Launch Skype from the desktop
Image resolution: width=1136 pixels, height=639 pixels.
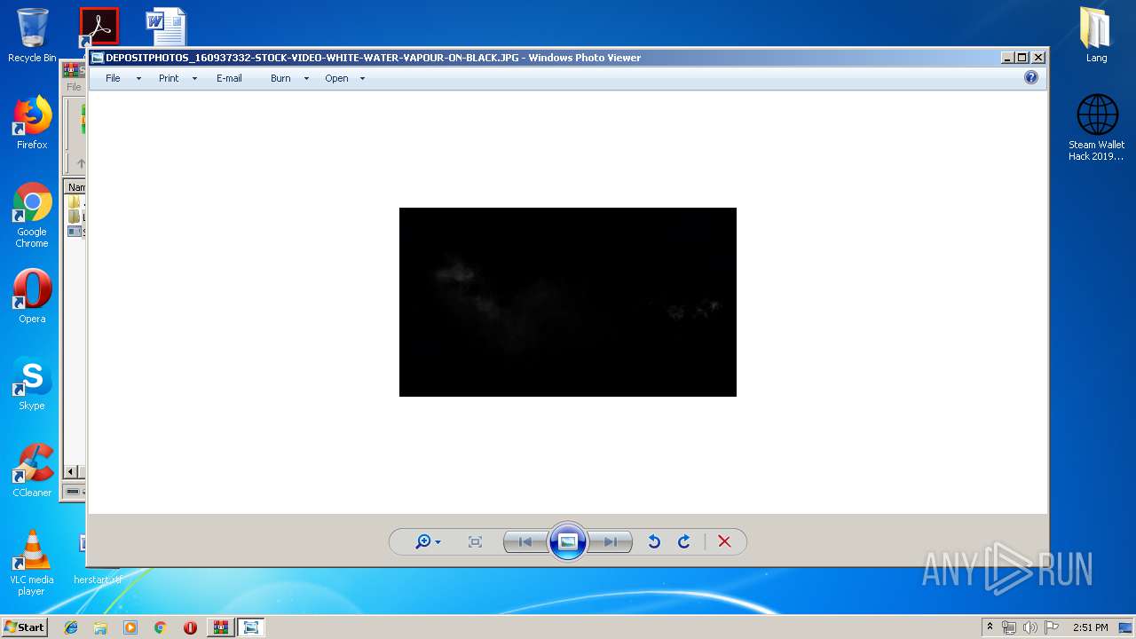coord(32,383)
